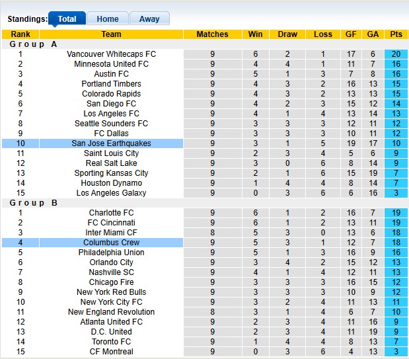Viewport: 409px width, 359px height.
Task: Open the Toronto FC team page
Action: pyautogui.click(x=111, y=342)
